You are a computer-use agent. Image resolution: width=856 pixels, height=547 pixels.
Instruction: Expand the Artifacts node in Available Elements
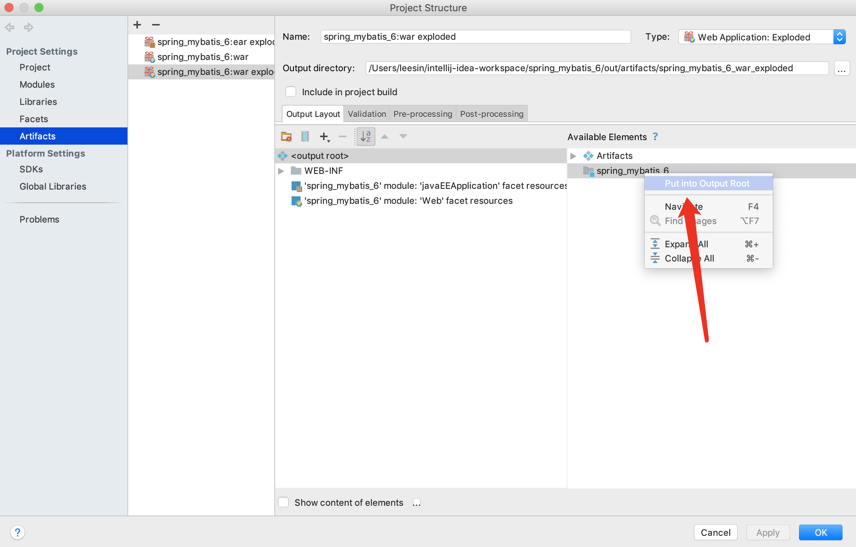pos(573,156)
